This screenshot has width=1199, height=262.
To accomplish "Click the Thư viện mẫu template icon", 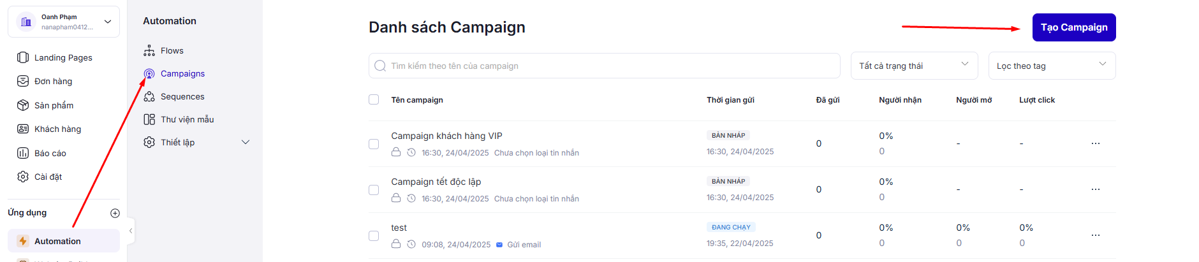I will pyautogui.click(x=149, y=119).
